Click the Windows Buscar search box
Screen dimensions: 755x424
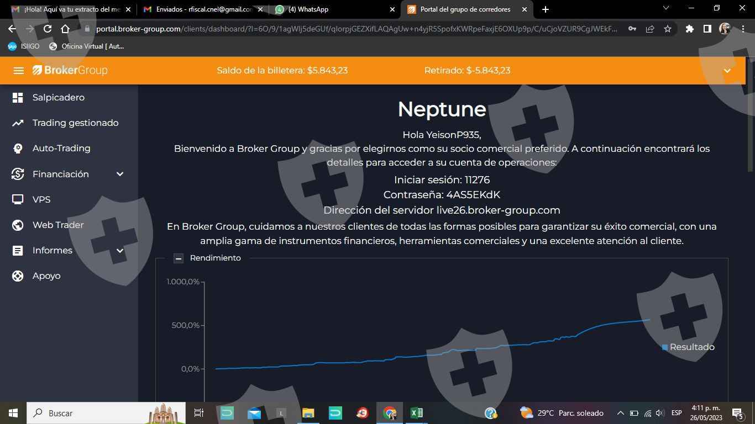click(105, 413)
